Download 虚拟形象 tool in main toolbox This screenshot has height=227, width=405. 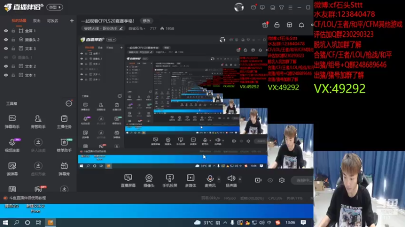pyautogui.click(x=38, y=168)
